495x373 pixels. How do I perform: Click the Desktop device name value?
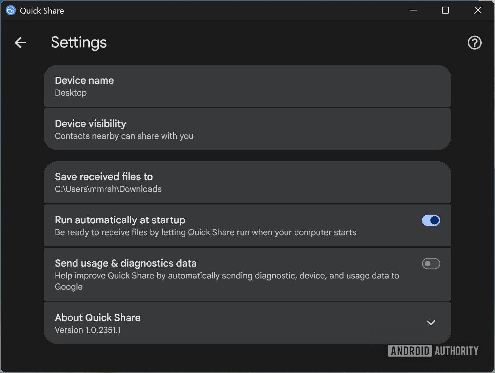tap(71, 93)
